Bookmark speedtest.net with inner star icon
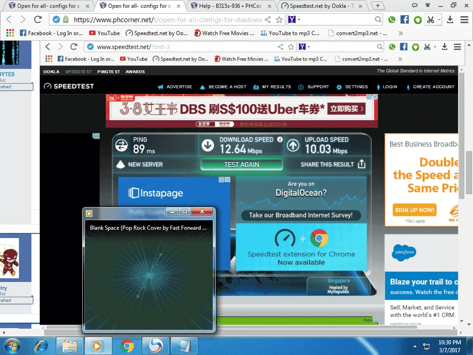Screen dimensions: 473x355 [x=291, y=47]
